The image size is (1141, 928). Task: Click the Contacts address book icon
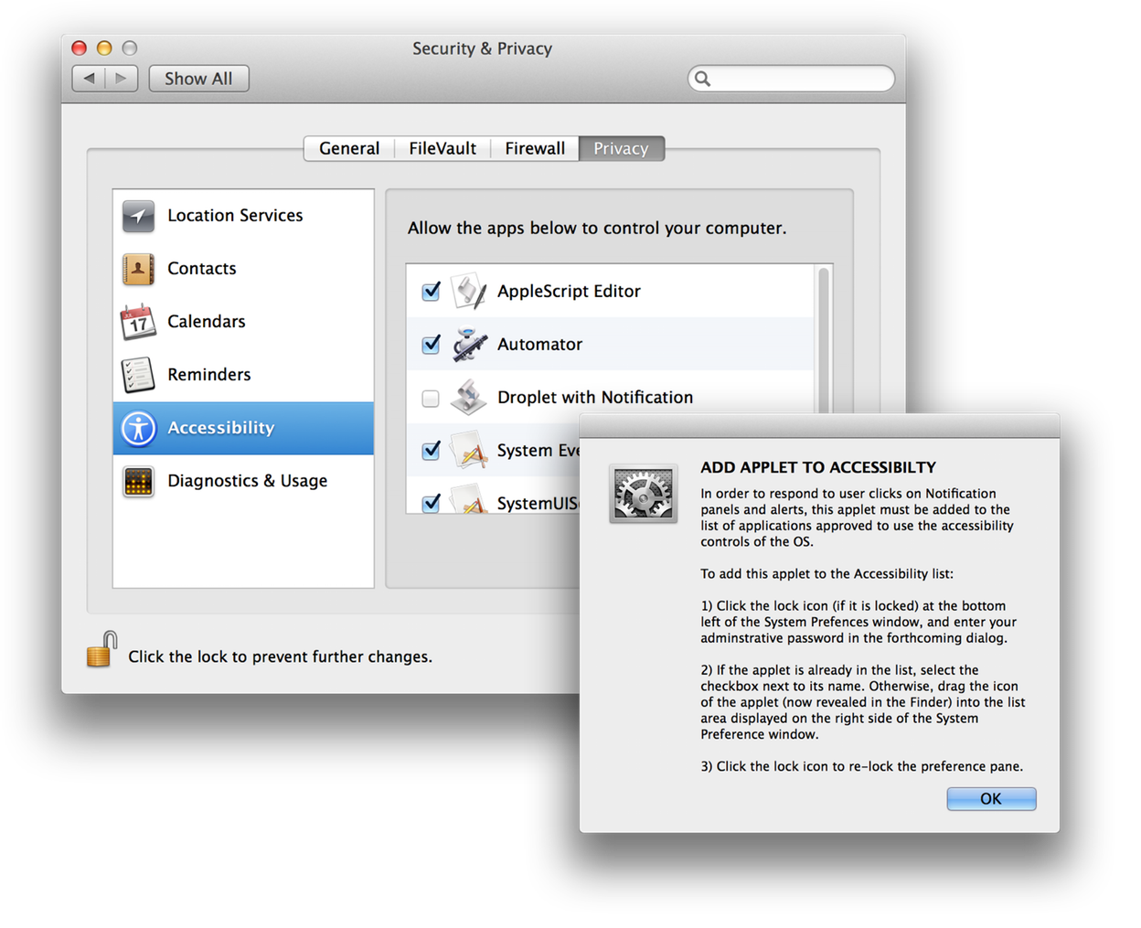pyautogui.click(x=138, y=269)
